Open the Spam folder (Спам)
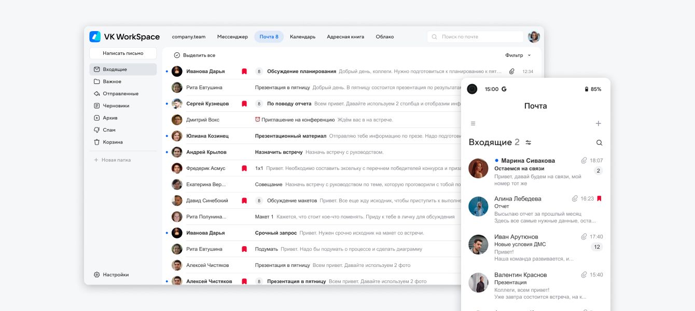This screenshot has height=311, width=695. (x=109, y=130)
